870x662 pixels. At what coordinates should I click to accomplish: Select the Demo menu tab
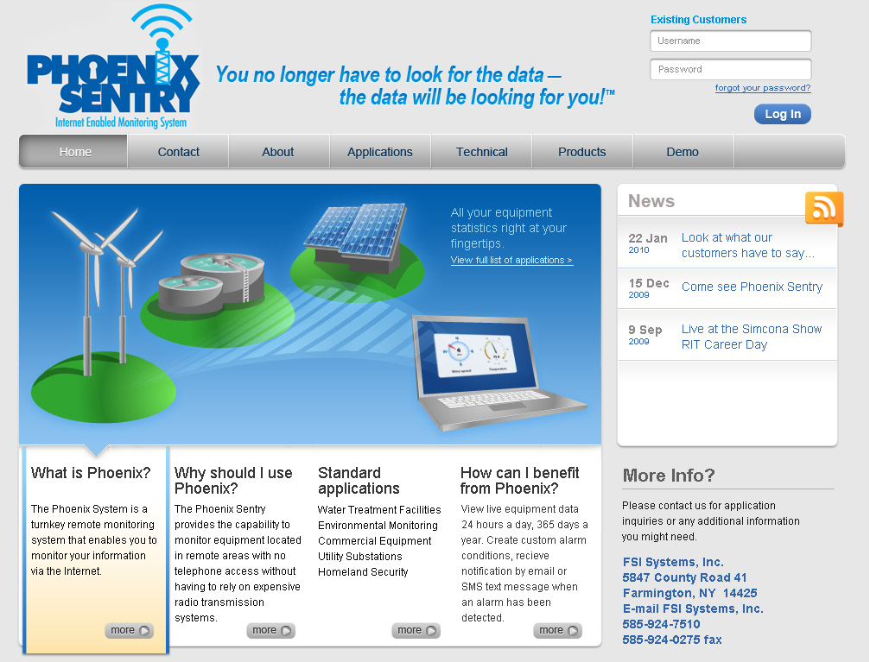(x=683, y=152)
